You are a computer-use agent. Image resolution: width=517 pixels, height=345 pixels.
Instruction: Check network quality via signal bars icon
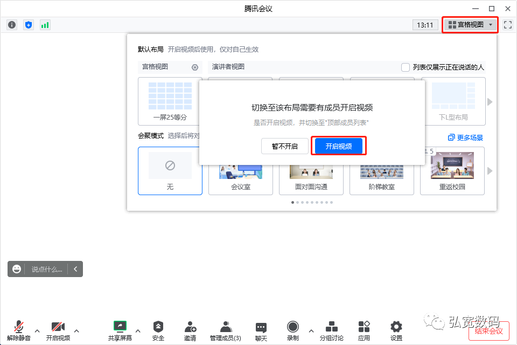44,24
